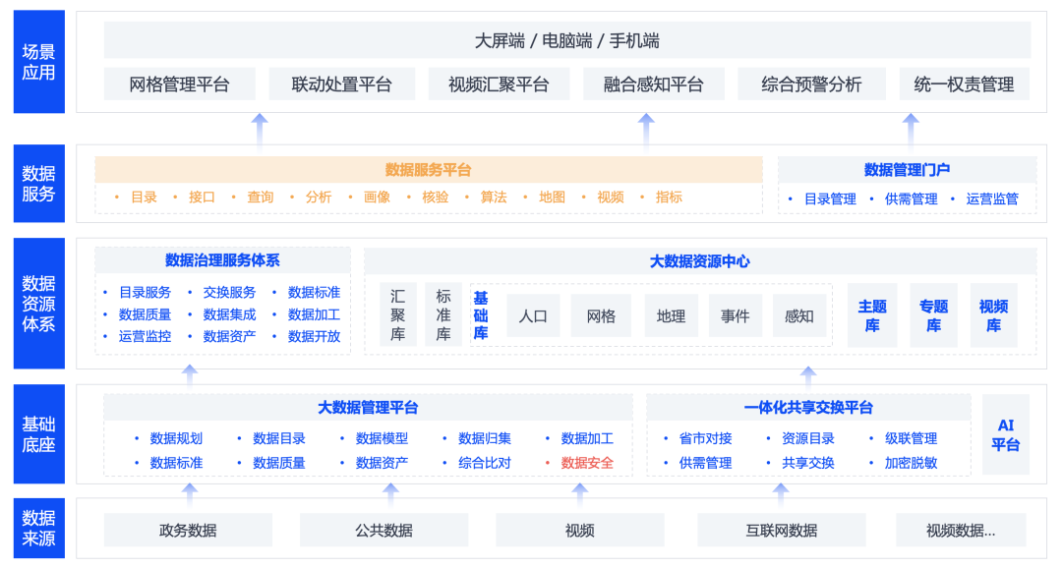This screenshot has width=1062, height=567.
Task: Switch to the 基础底座 layer label
Action: [x=39, y=434]
